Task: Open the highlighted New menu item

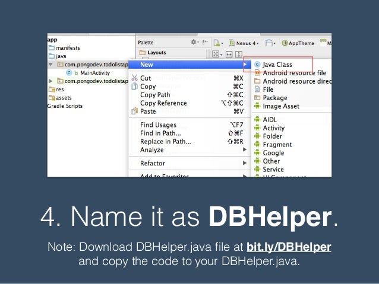Action: pos(190,65)
